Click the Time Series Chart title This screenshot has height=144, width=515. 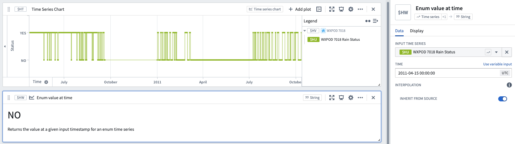click(48, 9)
